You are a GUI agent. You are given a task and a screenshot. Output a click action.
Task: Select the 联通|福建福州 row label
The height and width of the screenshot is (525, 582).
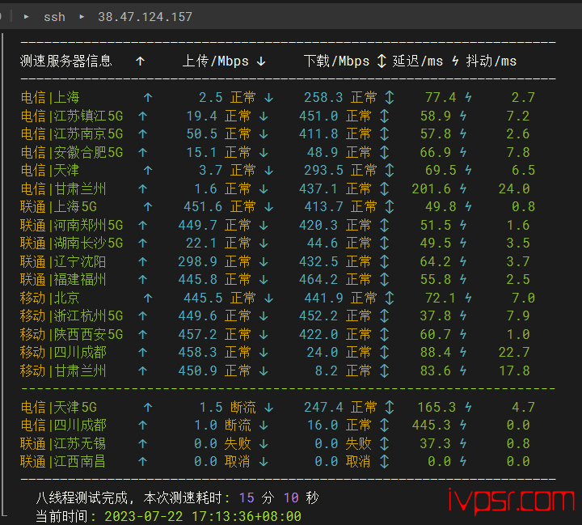tap(63, 279)
